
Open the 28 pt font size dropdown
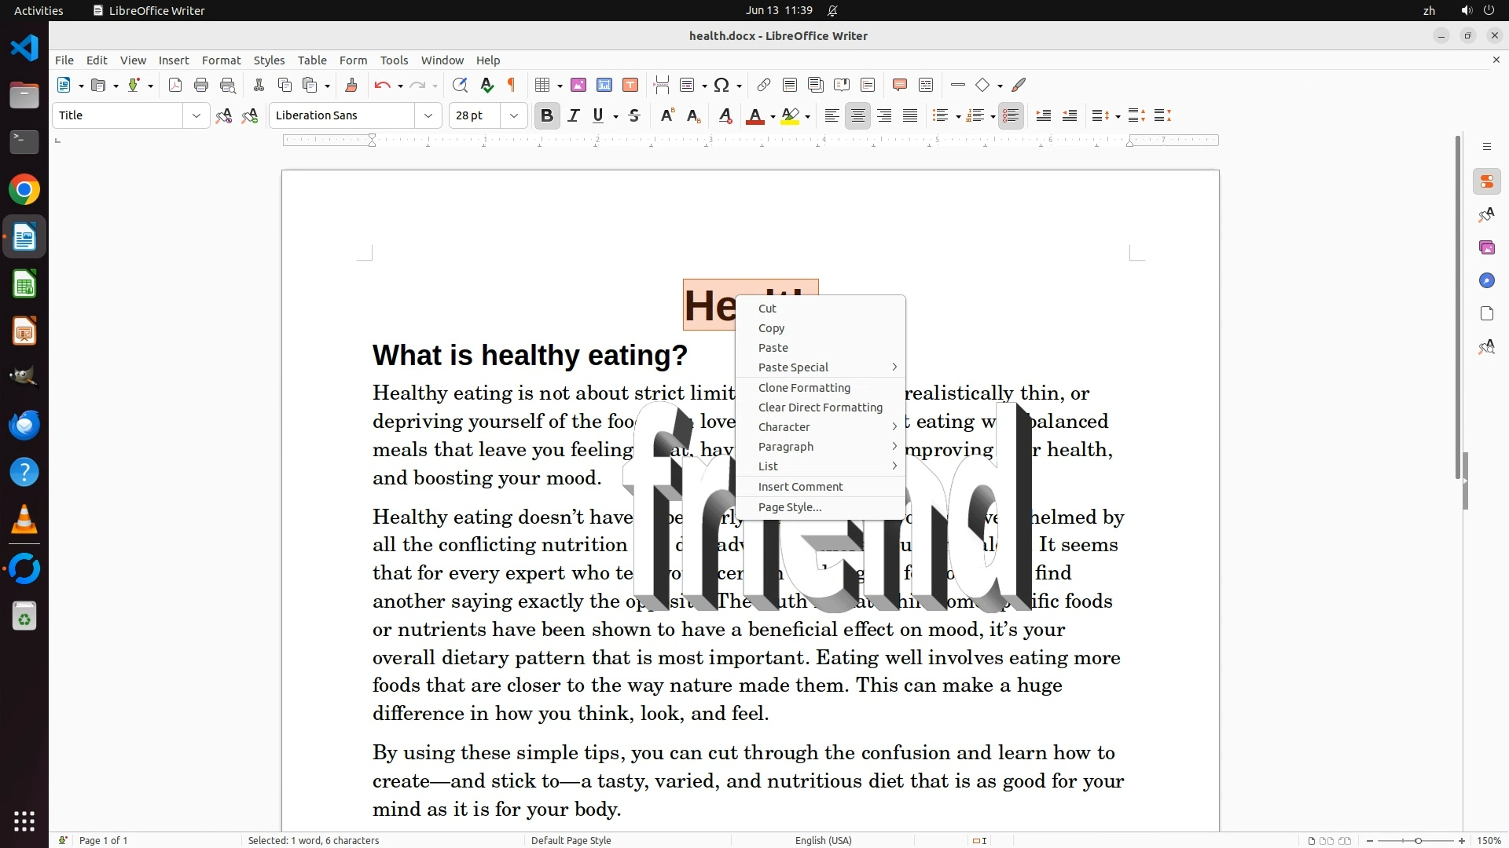514,116
